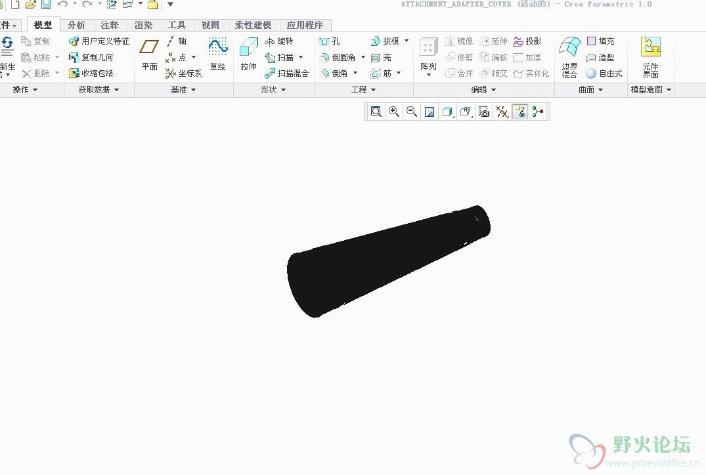Image resolution: width=706 pixels, height=475 pixels.
Task: Select the 扫描混合 swept blend tool
Action: click(x=286, y=73)
